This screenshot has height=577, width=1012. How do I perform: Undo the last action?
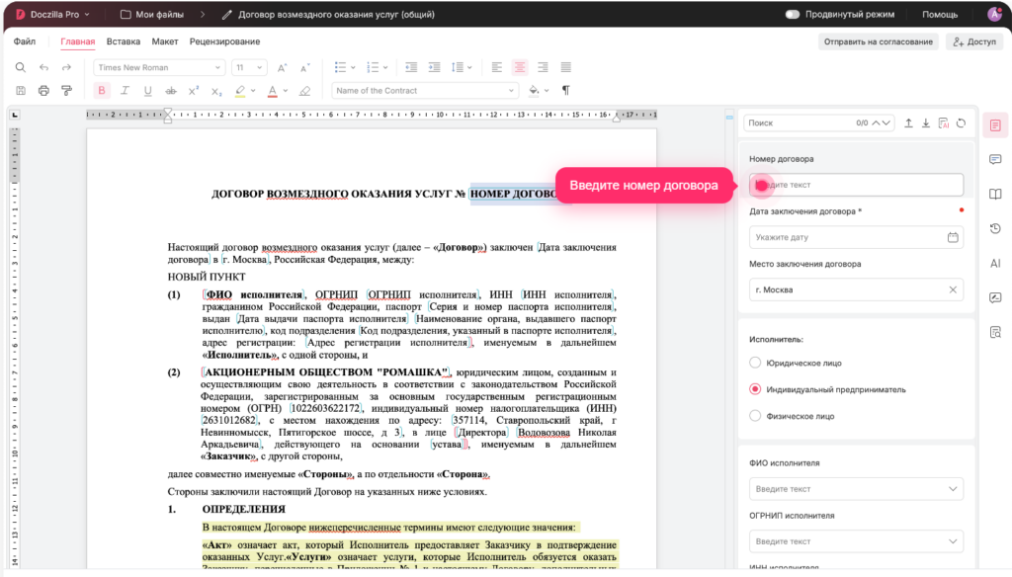click(43, 67)
